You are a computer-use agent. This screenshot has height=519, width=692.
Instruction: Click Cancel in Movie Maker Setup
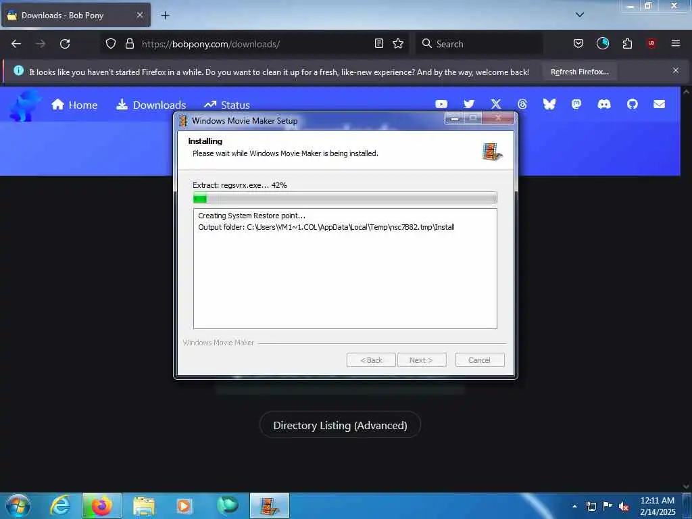(x=479, y=360)
